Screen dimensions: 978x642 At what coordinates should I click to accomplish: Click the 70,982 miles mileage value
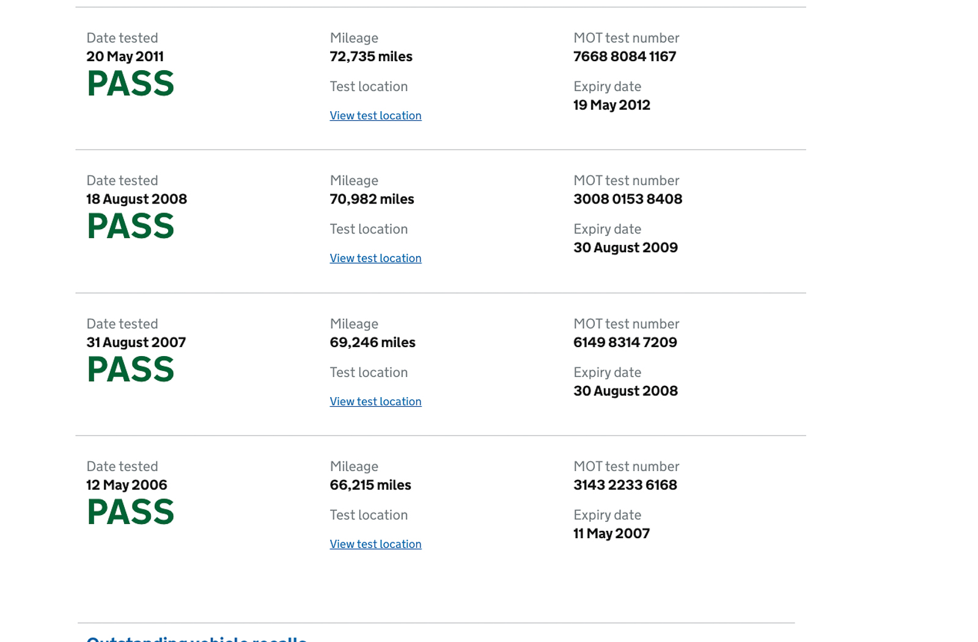(x=372, y=199)
